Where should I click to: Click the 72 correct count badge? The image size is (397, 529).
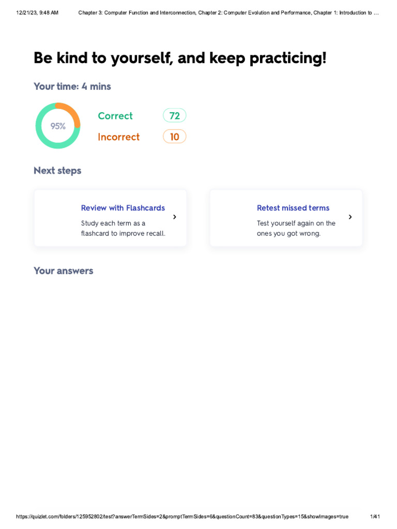pyautogui.click(x=175, y=116)
